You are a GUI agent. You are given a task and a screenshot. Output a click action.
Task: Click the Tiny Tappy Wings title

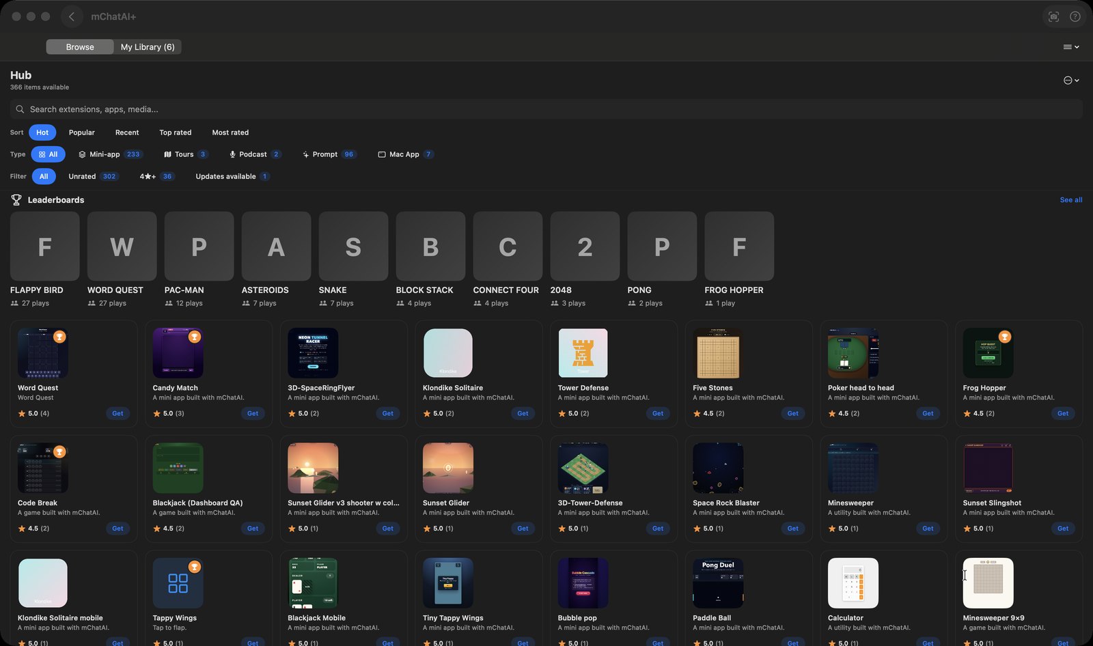453,618
